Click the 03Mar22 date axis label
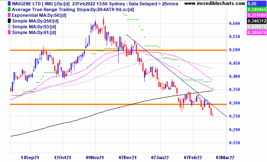267x162 pixels. (225, 157)
